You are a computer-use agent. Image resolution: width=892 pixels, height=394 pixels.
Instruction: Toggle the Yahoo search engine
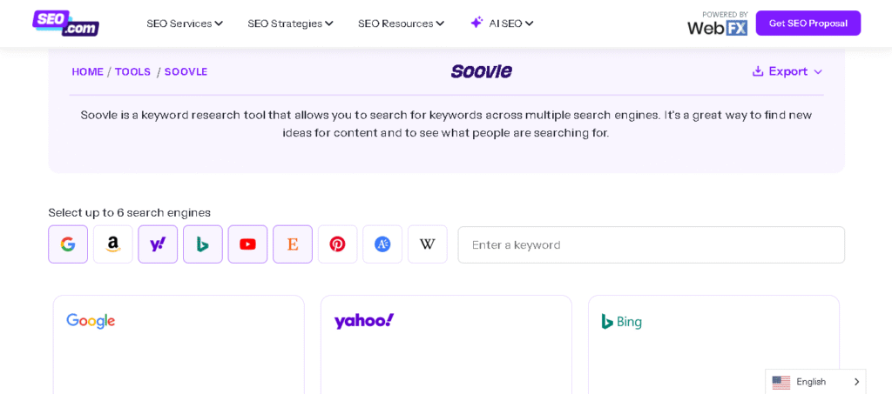tap(158, 244)
